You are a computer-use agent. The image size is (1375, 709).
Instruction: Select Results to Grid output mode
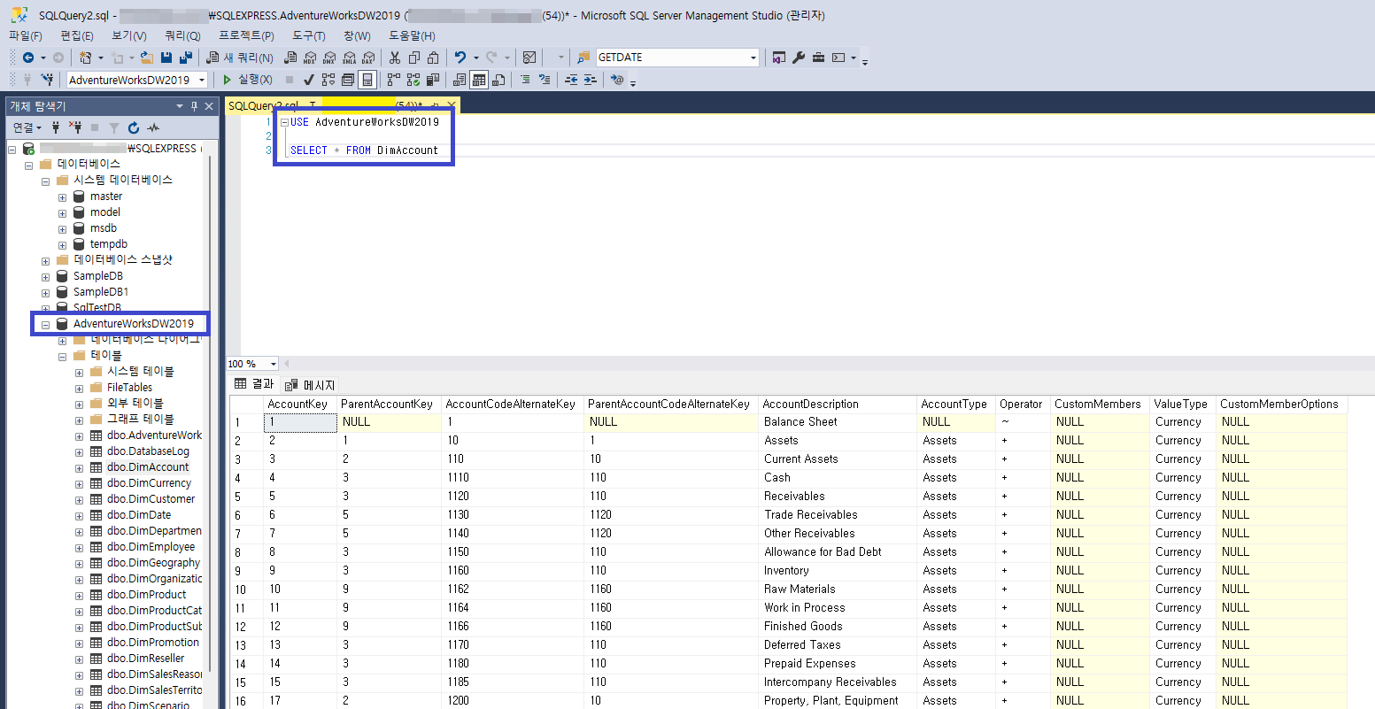[479, 80]
